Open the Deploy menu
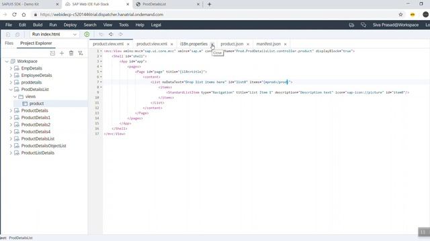430x241 pixels. point(70,25)
